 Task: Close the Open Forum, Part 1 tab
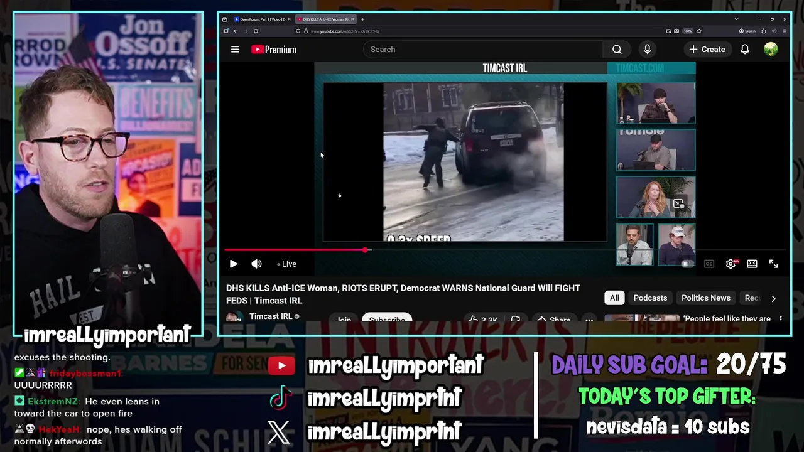(x=289, y=19)
